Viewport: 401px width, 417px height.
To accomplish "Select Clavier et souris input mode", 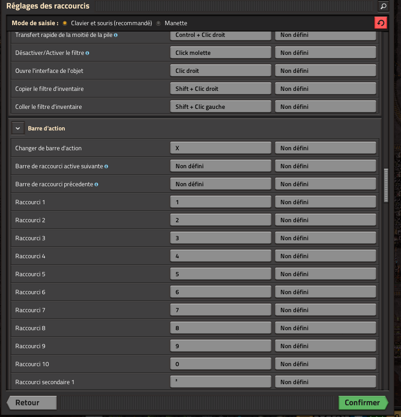I will pyautogui.click(x=65, y=23).
